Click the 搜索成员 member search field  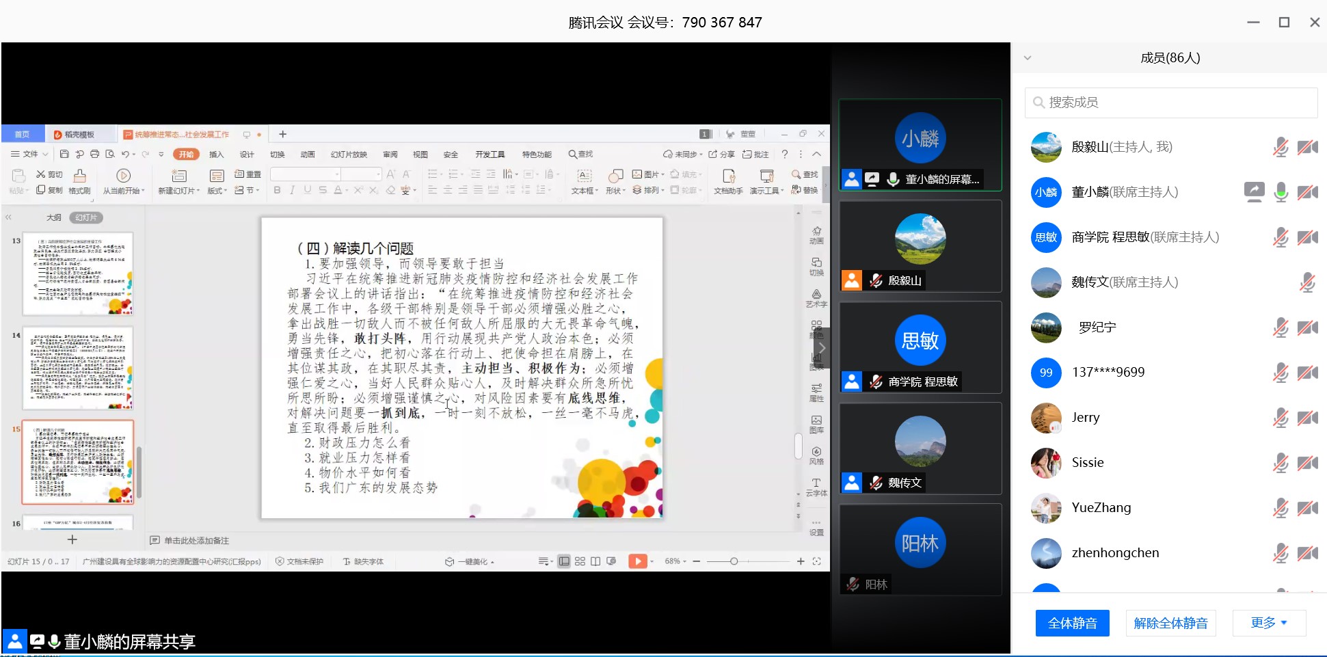(1170, 103)
